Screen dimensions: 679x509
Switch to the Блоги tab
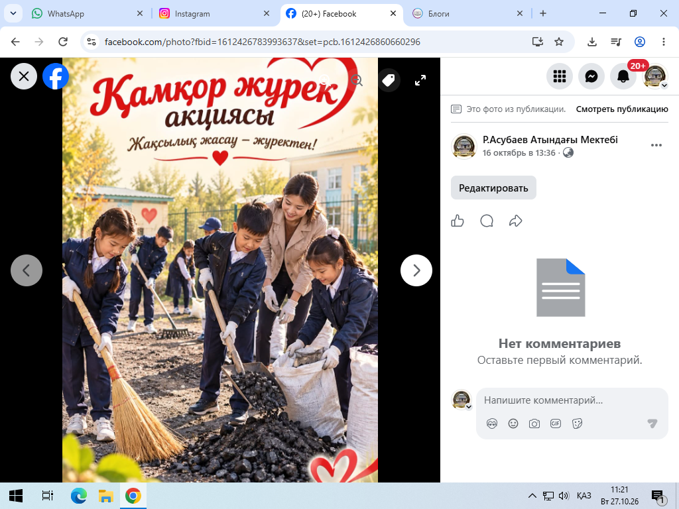click(x=467, y=13)
